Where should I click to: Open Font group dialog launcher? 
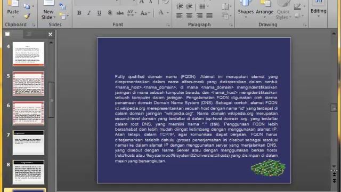click(x=168, y=25)
